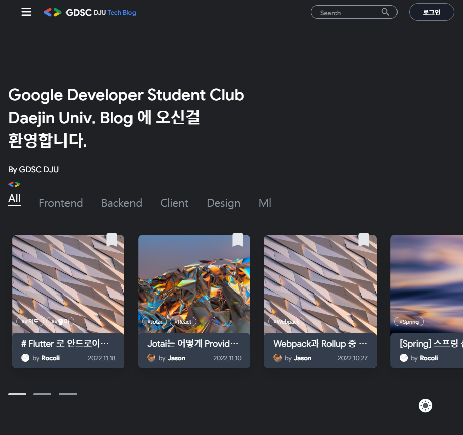The image size is (463, 435).
Task: Click Jason's avatar on Jotai post
Action: 151,358
